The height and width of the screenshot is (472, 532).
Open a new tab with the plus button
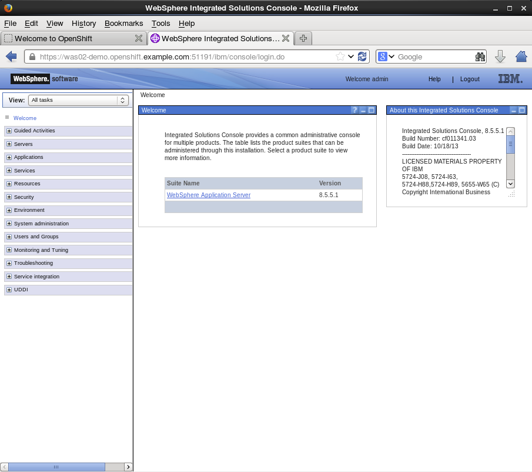303,38
